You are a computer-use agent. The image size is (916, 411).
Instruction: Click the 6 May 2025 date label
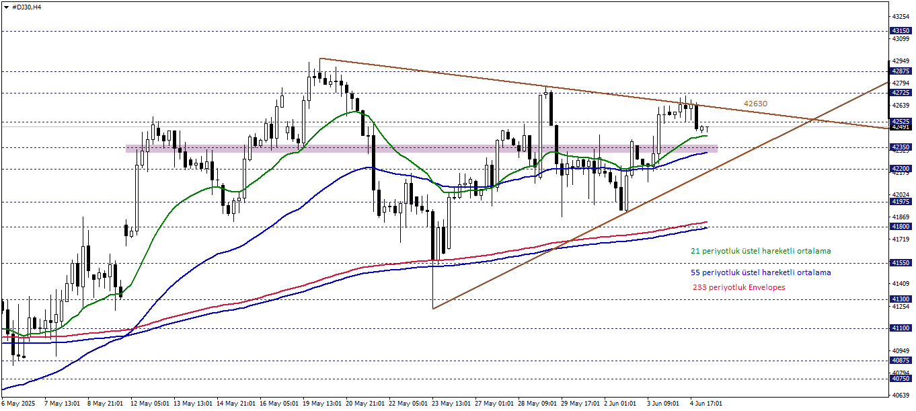coord(18,404)
